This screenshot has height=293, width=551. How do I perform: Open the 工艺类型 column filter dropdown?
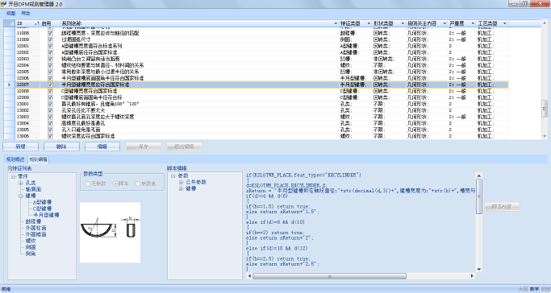[505, 23]
